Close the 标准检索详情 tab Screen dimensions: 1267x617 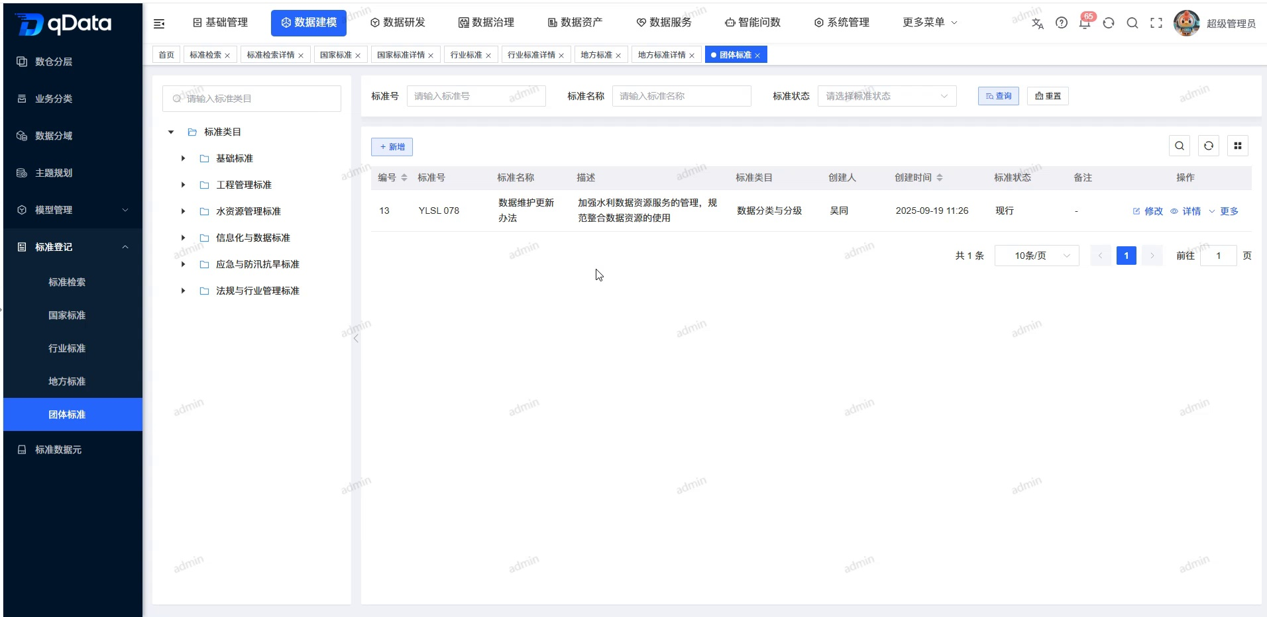[301, 56]
